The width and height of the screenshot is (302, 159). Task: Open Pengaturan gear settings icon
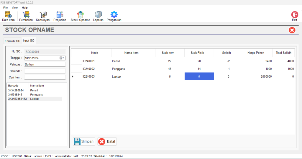click(x=114, y=16)
